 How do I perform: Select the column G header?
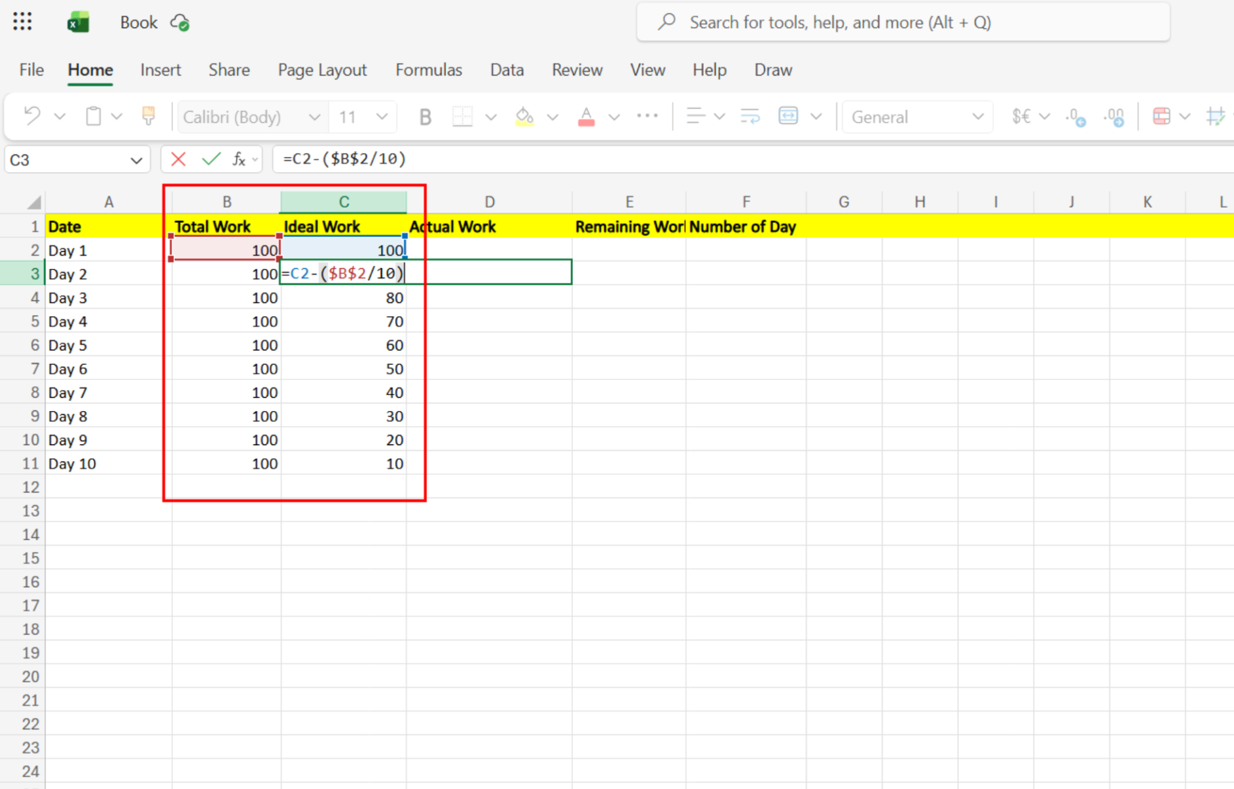click(844, 202)
